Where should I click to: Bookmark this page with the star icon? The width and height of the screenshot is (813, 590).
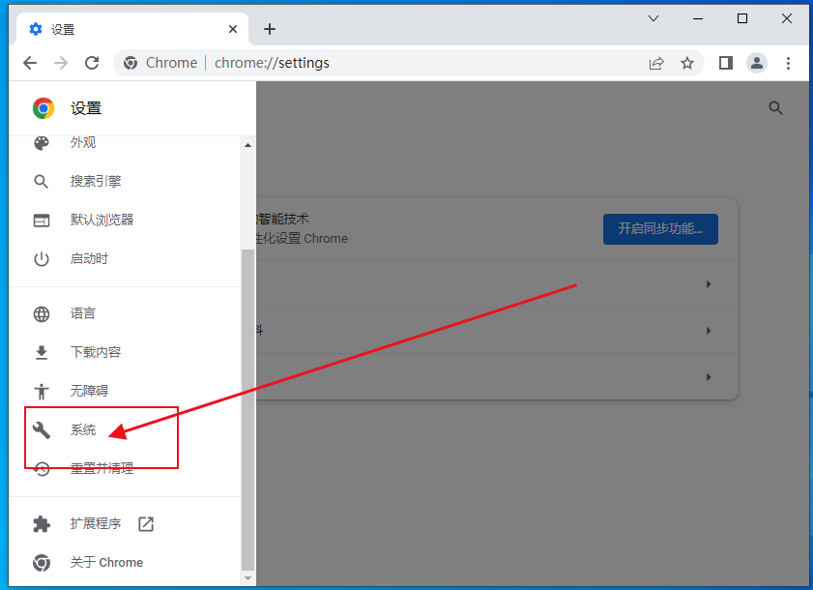[687, 63]
